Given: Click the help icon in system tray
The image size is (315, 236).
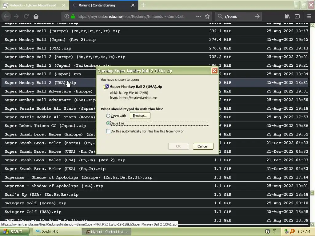Looking at the screenshot, I should (267, 231).
